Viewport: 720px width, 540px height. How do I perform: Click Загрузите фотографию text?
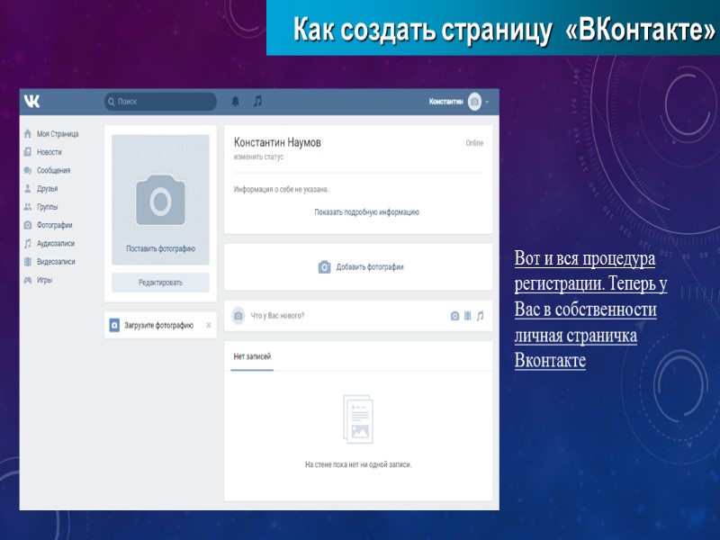pyautogui.click(x=159, y=325)
